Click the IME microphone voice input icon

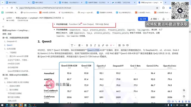click(179, 101)
